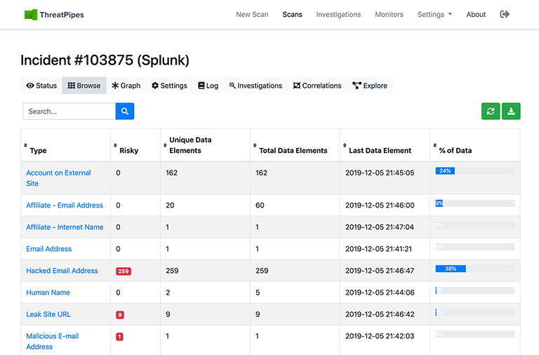
Task: Open Investigations in top navigation
Action: 338,14
